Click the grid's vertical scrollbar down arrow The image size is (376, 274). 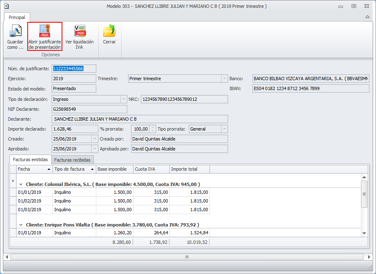[364, 233]
